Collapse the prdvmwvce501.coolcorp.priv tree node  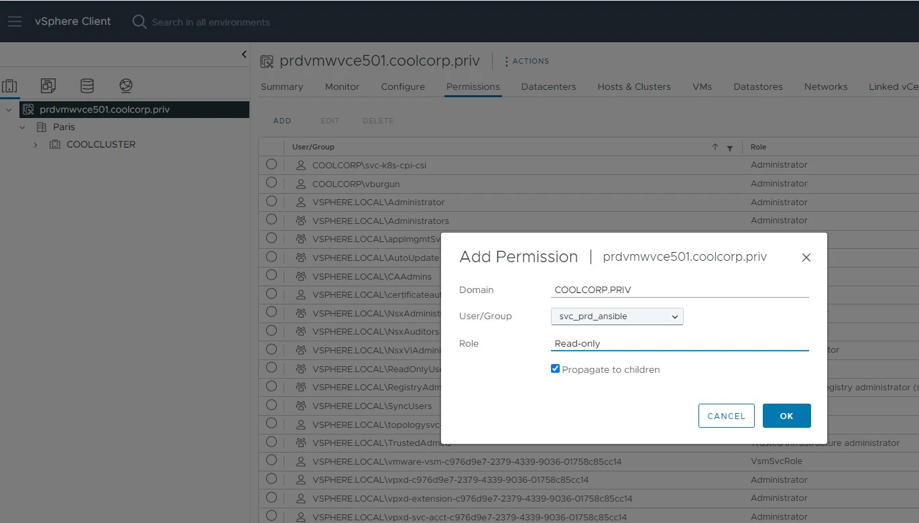click(x=9, y=109)
